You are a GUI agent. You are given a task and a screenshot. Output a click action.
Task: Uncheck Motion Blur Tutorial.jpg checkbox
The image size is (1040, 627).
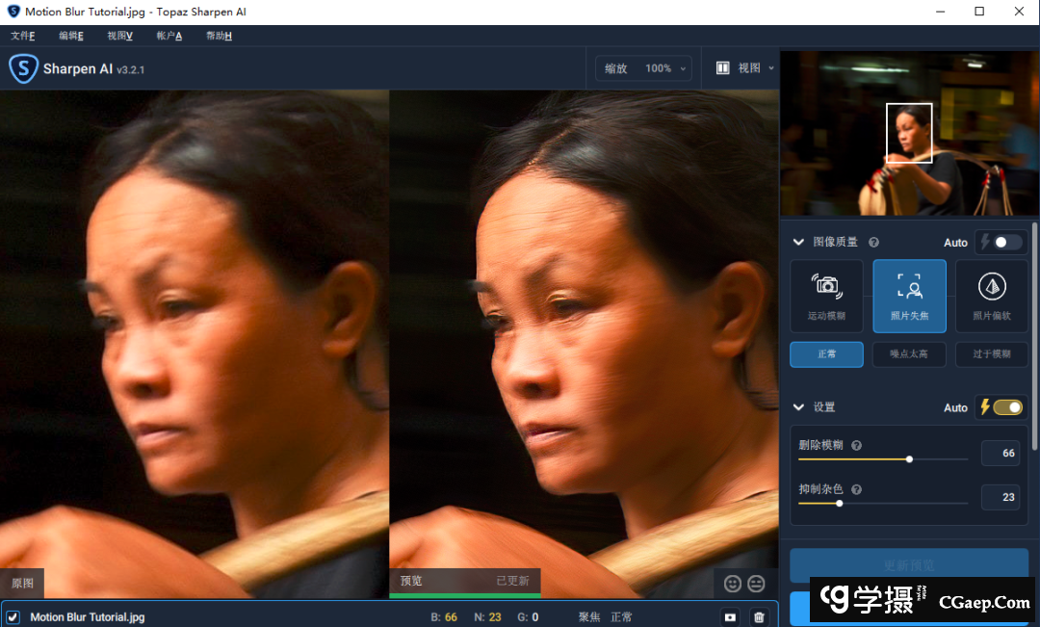13,616
